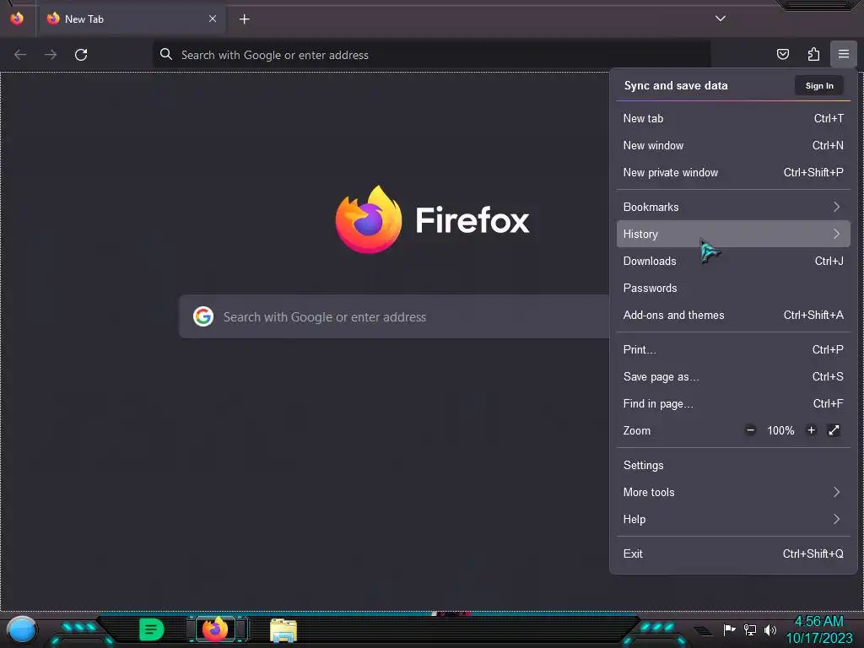The image size is (864, 648).
Task: Click Sync and save data heading
Action: 676,85
